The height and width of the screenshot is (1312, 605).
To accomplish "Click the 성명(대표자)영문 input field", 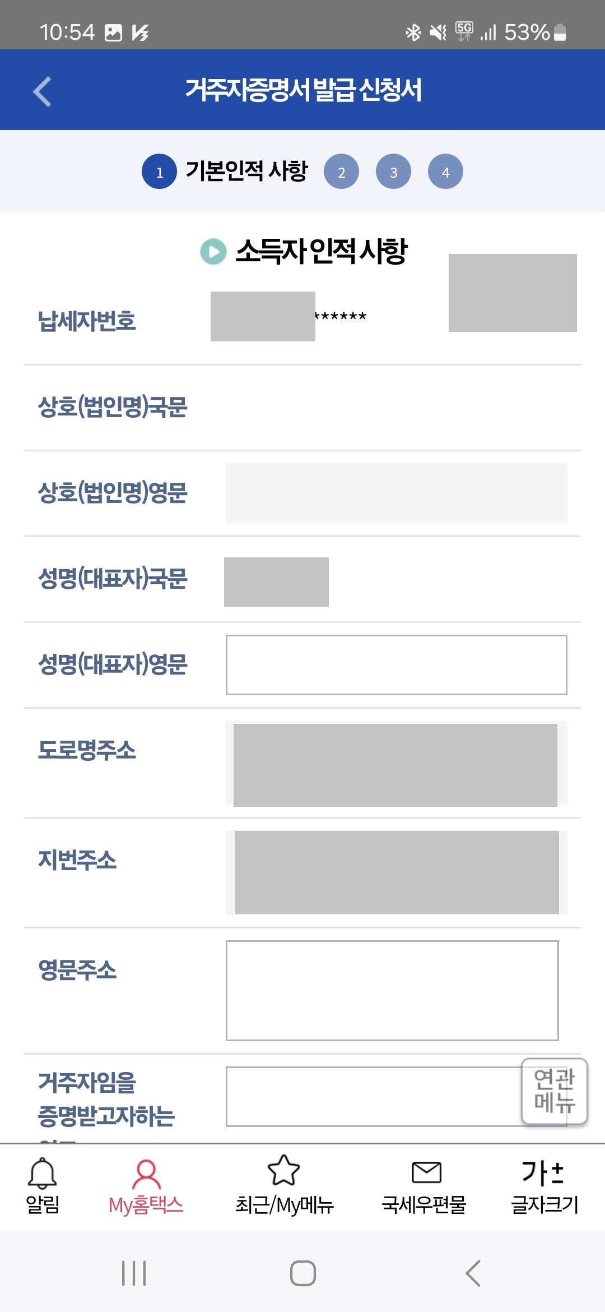I will pyautogui.click(x=396, y=664).
